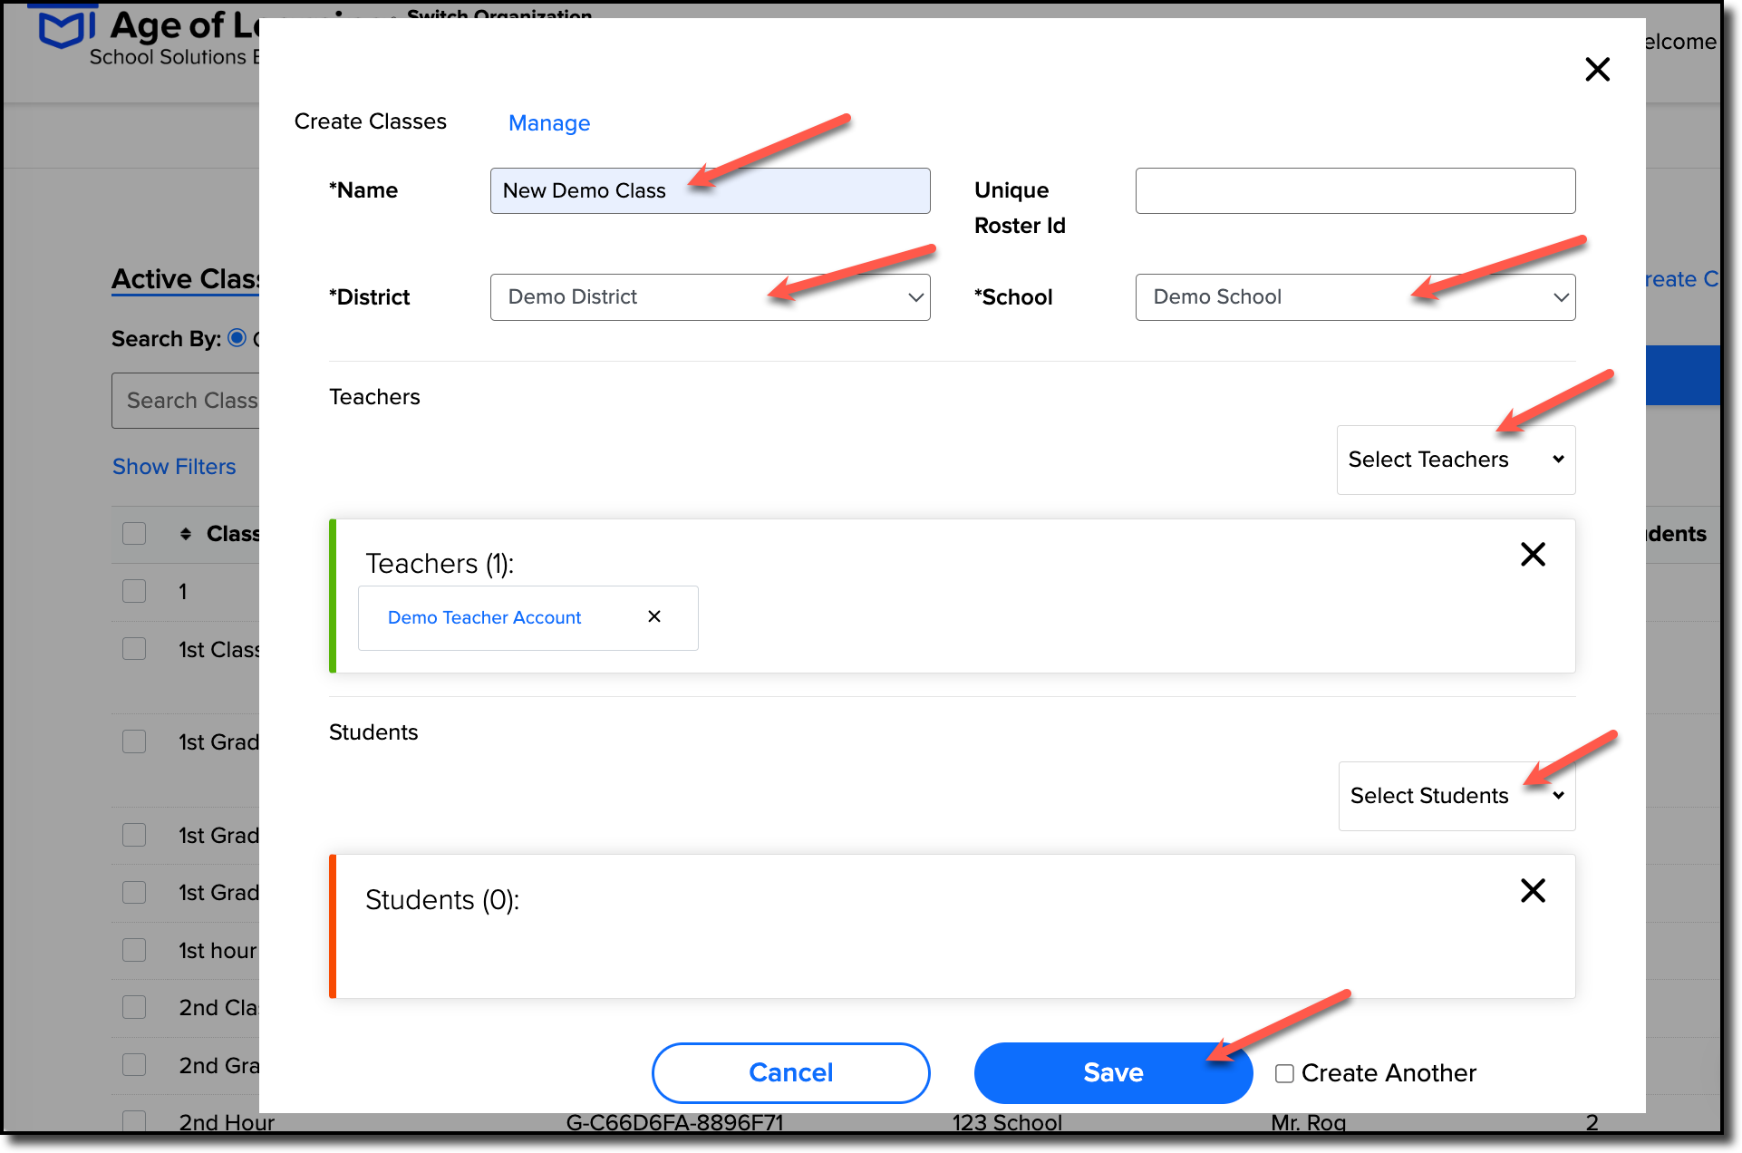Screen dimensions: 1742x1153
Task: Open the District dropdown
Action: click(x=710, y=297)
